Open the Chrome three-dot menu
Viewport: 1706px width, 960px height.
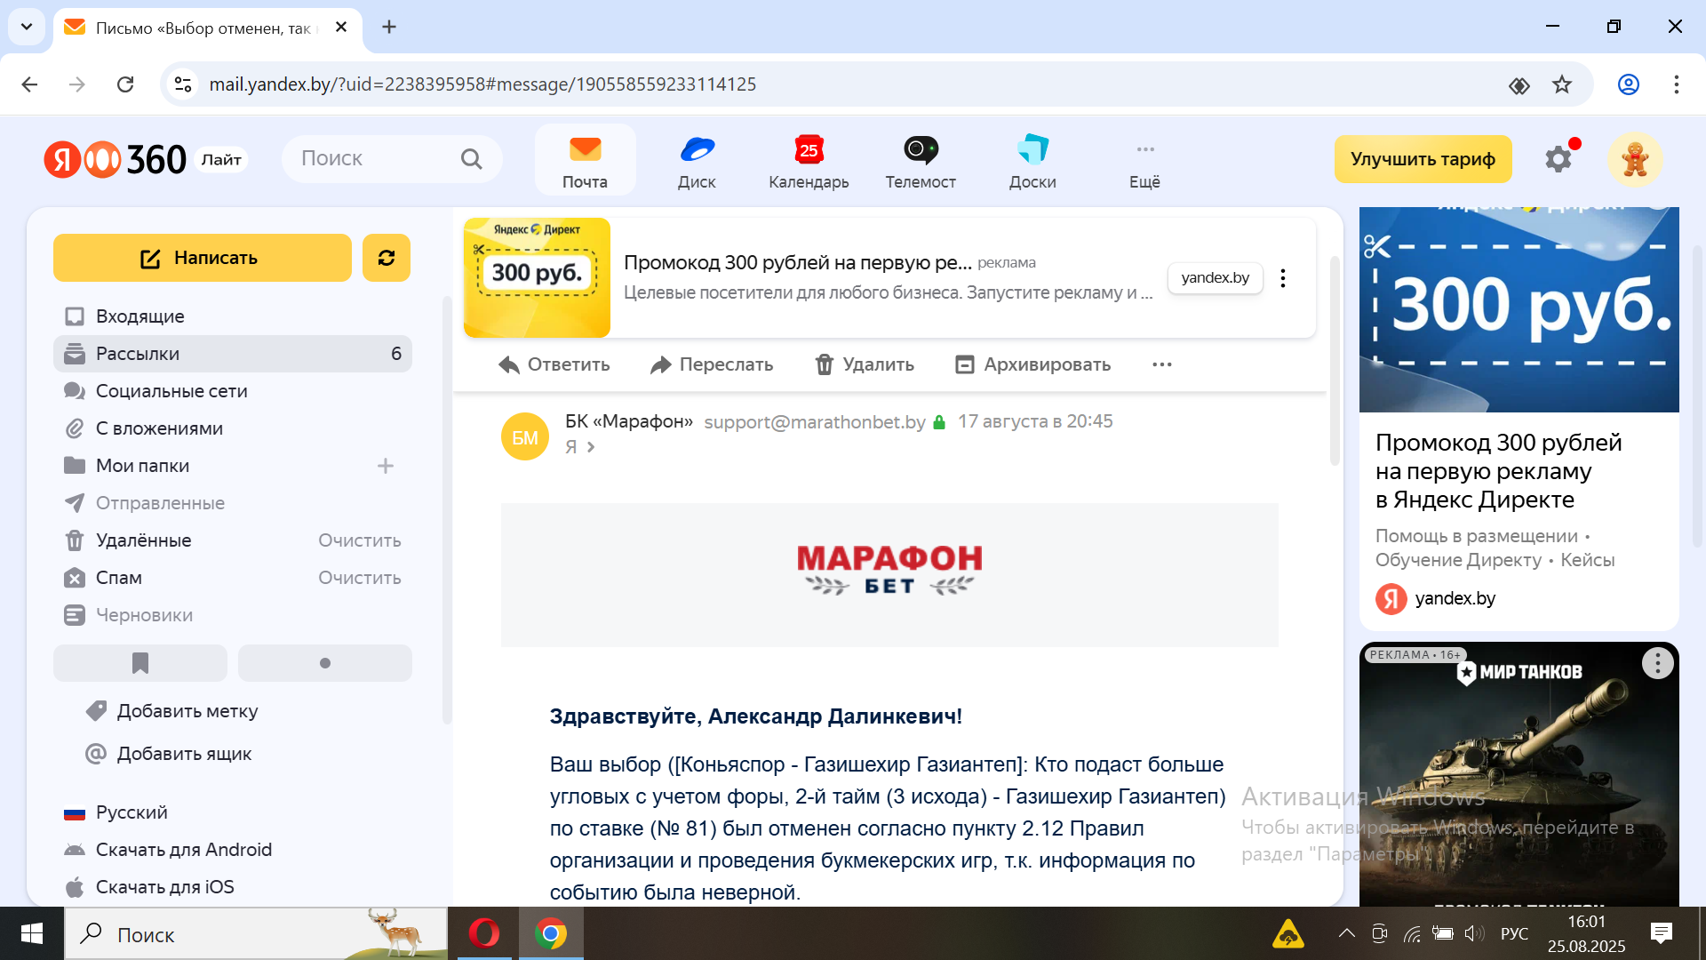tap(1676, 84)
